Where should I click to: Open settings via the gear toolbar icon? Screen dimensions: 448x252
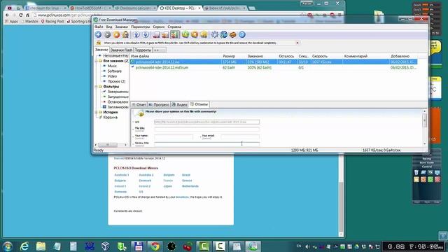(215, 34)
